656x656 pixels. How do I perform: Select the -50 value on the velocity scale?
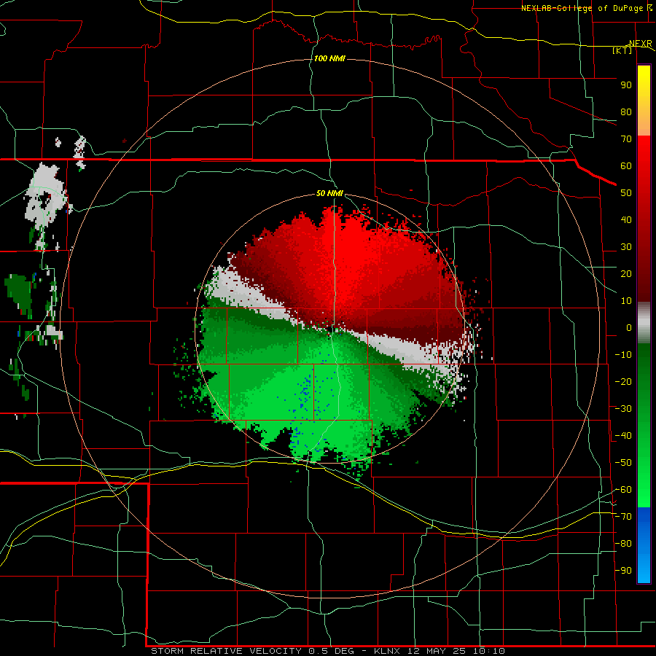(623, 463)
